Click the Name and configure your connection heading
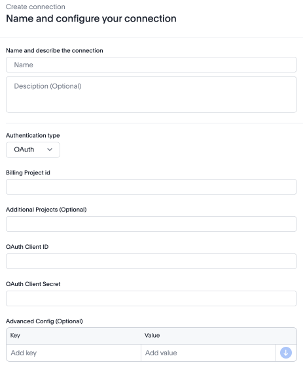 pos(91,18)
